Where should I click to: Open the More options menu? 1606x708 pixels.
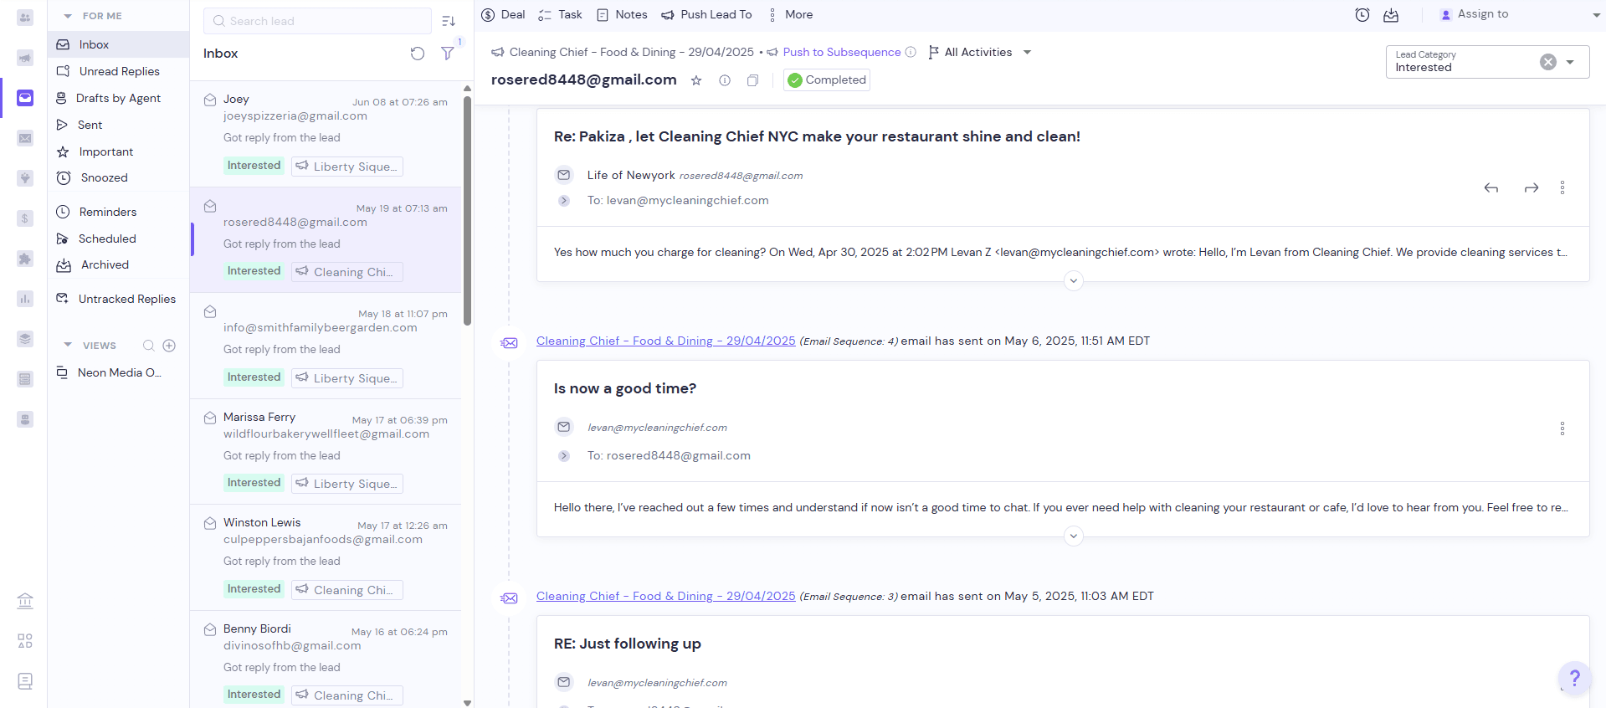tap(790, 14)
